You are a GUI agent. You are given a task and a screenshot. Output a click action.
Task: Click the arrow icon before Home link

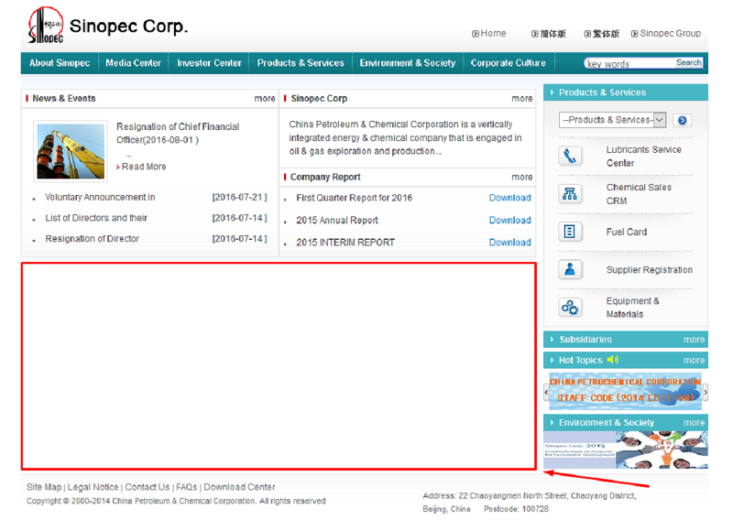(x=475, y=34)
